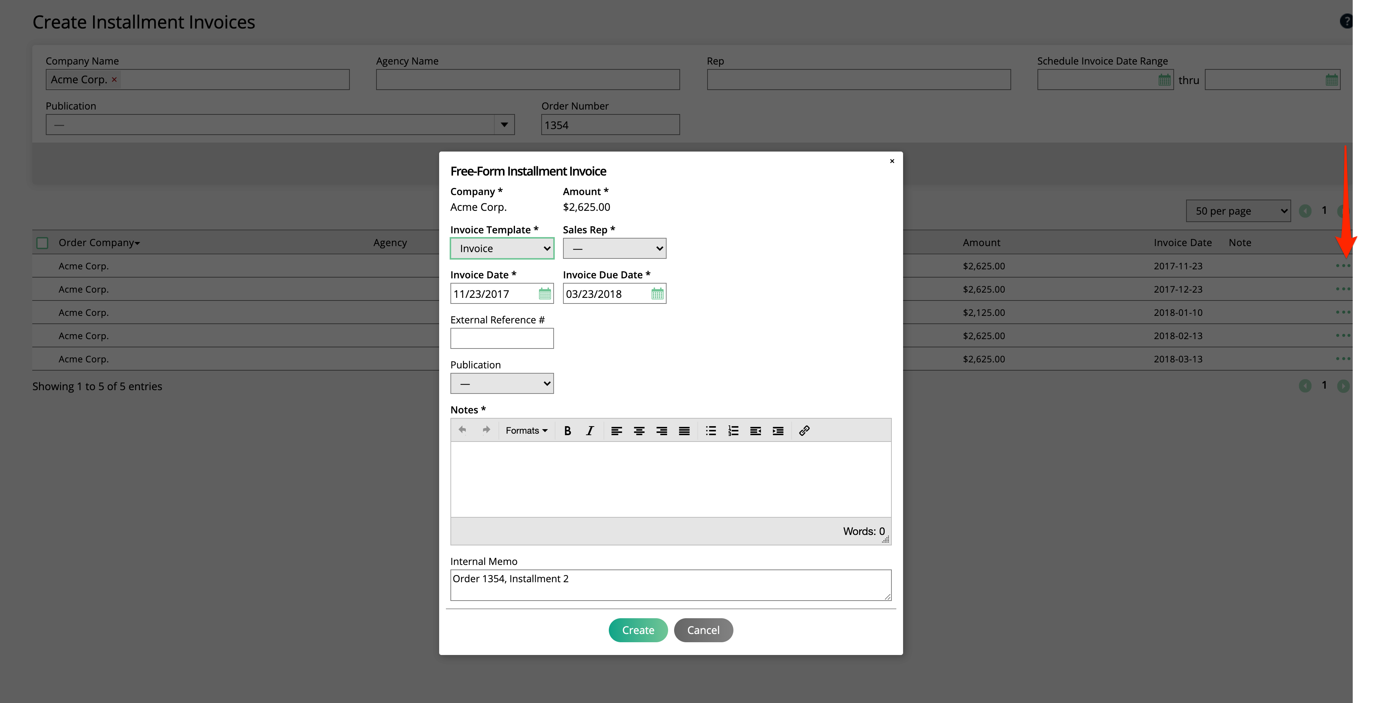This screenshot has width=1373, height=703.
Task: Toggle center alignment in the Notes editor
Action: coord(639,430)
